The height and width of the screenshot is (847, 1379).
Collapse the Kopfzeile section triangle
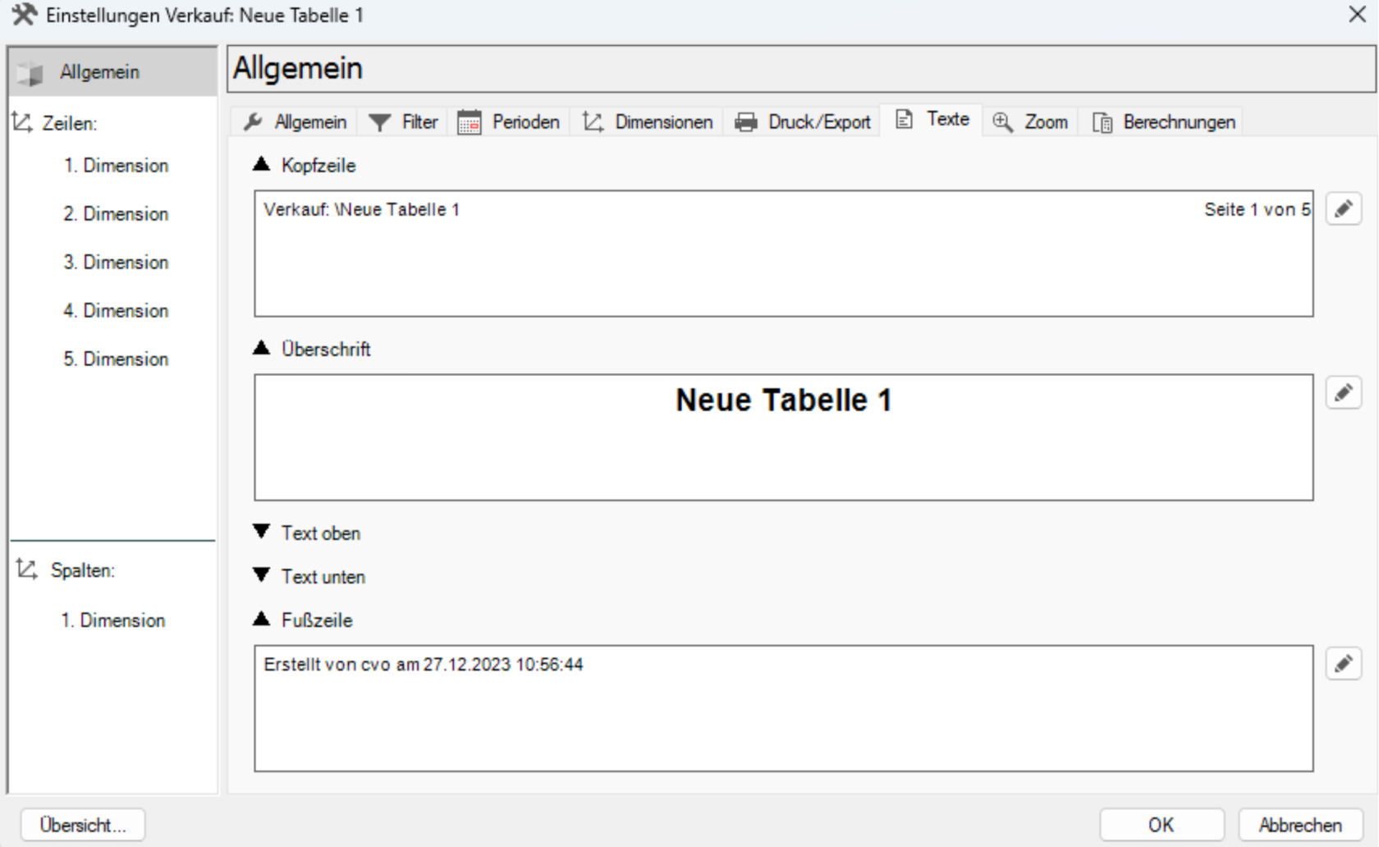point(261,164)
